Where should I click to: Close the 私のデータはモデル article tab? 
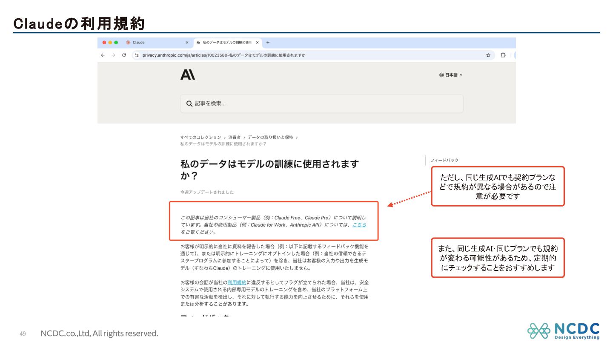257,43
